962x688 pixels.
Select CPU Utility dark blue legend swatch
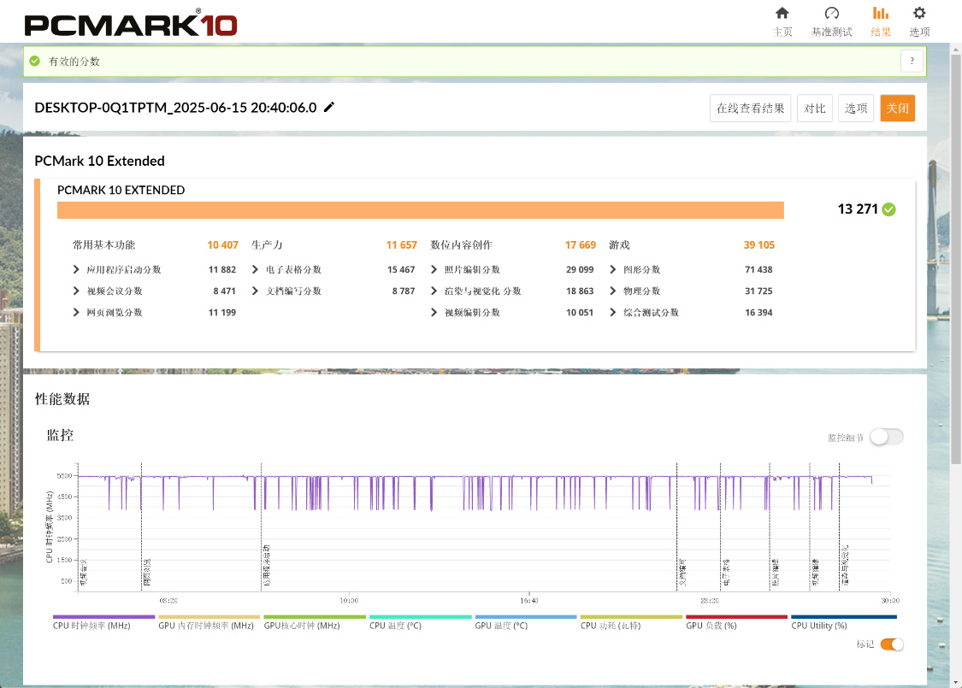tap(844, 617)
